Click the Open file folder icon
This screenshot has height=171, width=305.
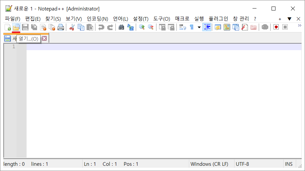16,27
